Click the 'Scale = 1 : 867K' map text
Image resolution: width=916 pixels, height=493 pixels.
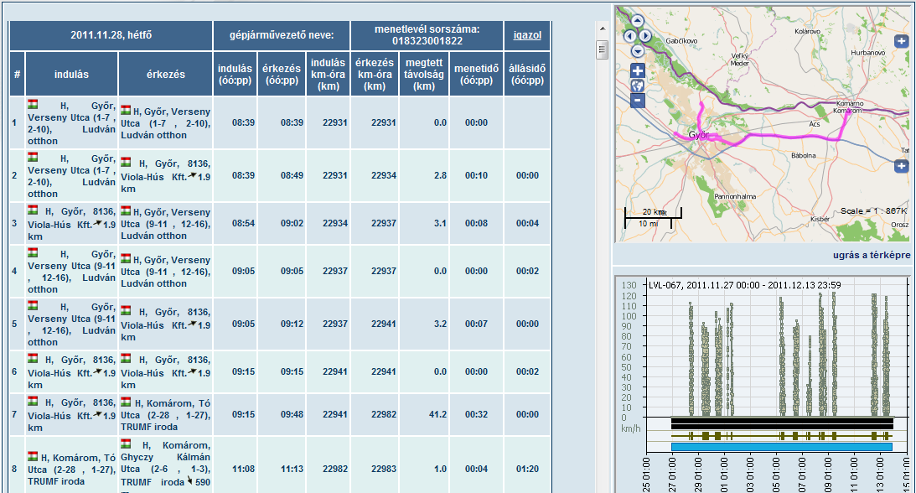point(874,211)
